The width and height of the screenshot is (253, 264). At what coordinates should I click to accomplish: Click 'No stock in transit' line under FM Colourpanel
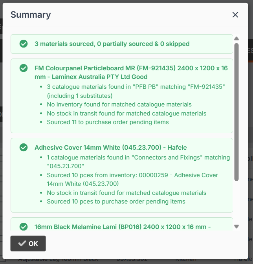pyautogui.click(x=126, y=113)
